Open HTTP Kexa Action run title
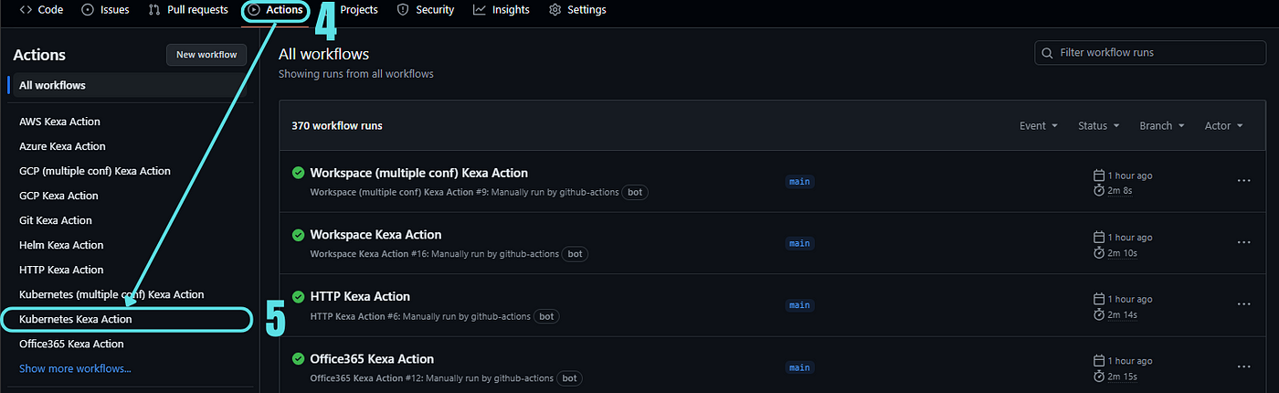The height and width of the screenshot is (393, 1279). pyautogui.click(x=360, y=296)
